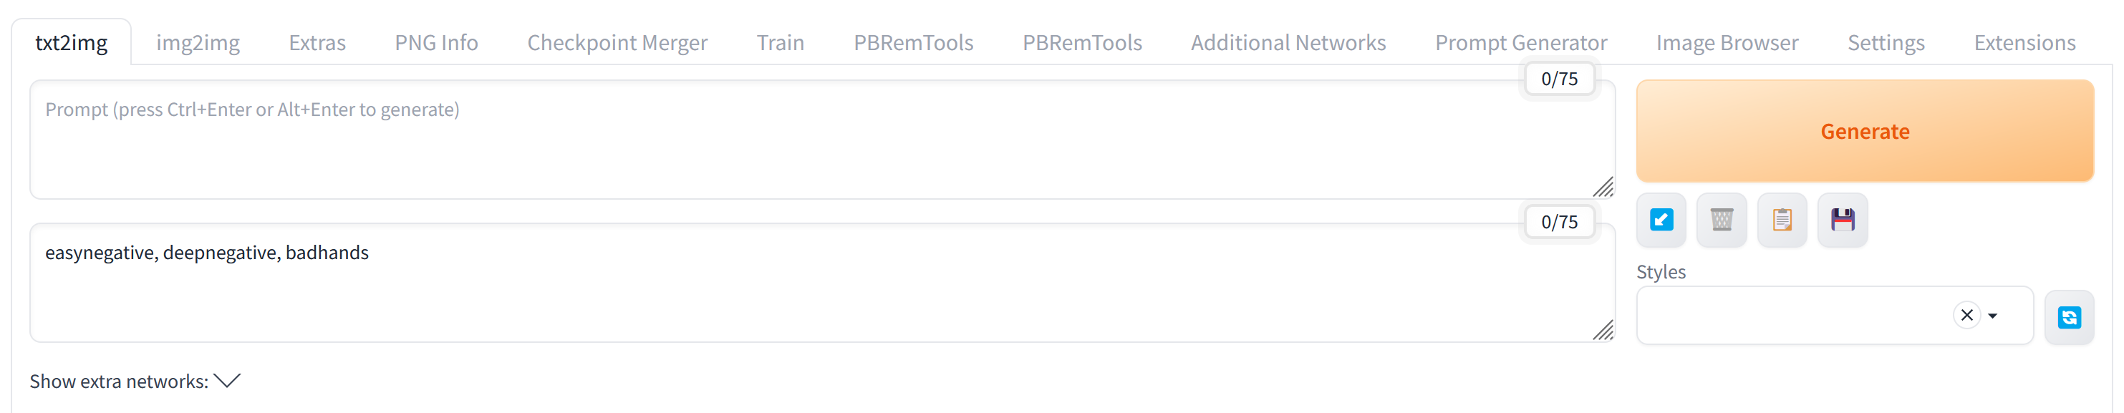Open the Additional Networks tab

(x=1288, y=42)
